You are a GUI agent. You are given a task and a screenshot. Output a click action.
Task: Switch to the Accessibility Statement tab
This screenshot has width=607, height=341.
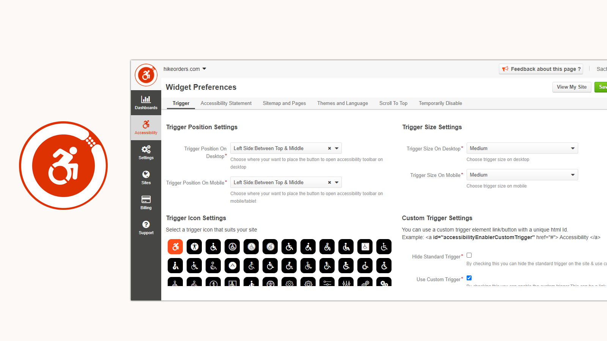click(226, 103)
